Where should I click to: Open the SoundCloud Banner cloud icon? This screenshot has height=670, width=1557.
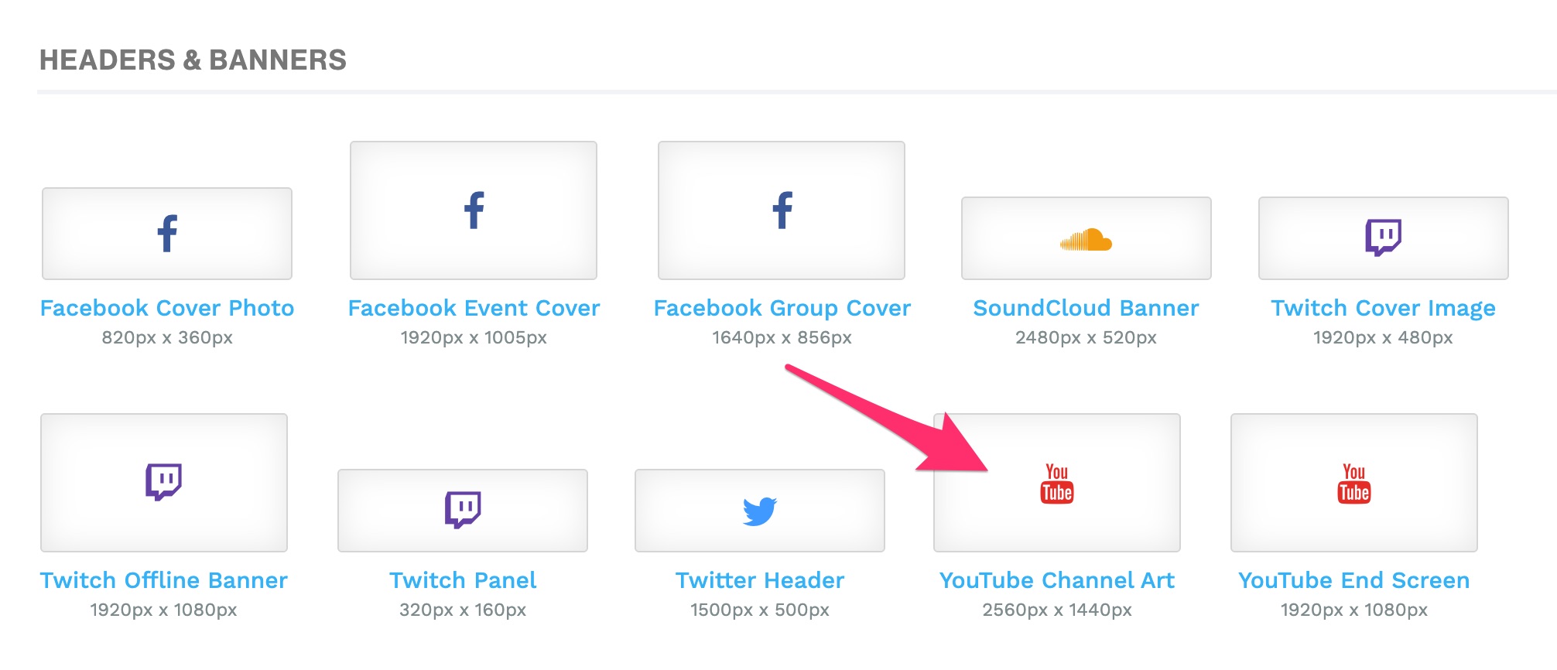[x=1086, y=240]
